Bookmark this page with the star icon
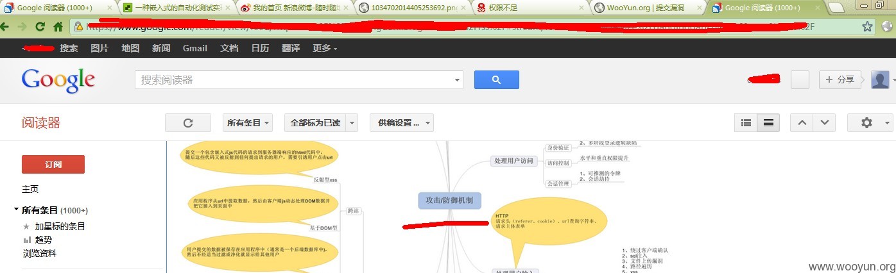 click(867, 27)
